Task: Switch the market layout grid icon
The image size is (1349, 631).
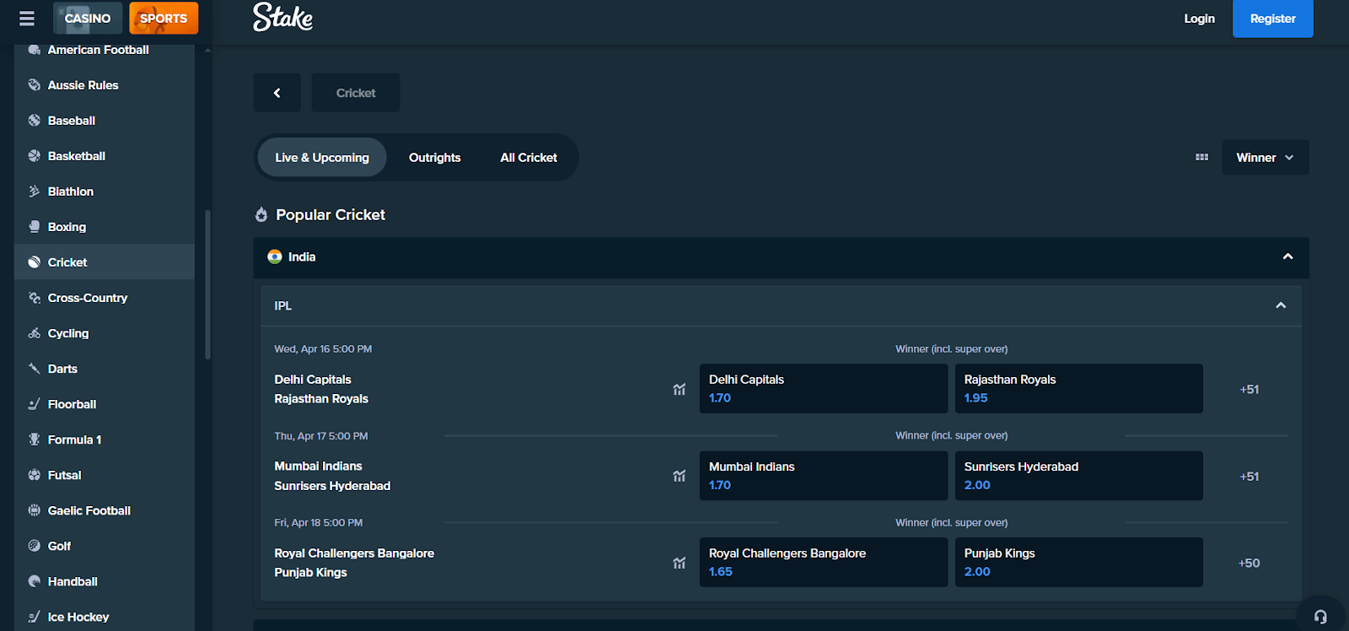Action: [x=1201, y=157]
